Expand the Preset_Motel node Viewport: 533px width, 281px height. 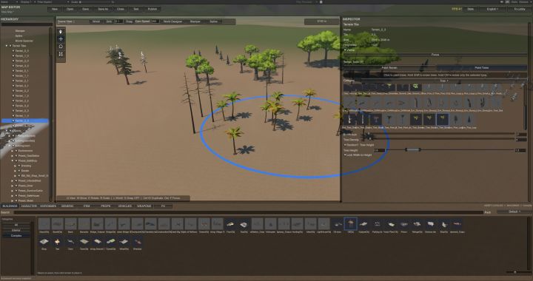point(13,200)
